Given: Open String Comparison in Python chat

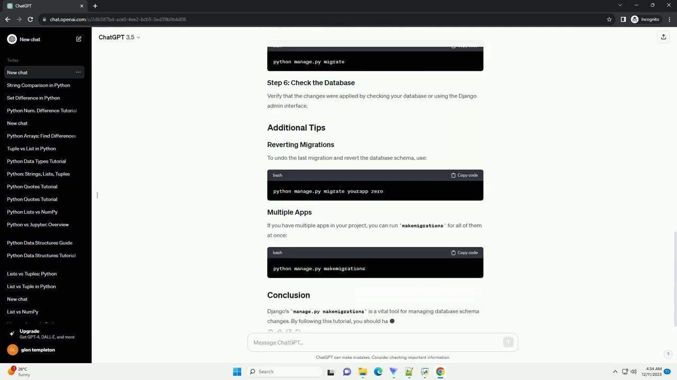Looking at the screenshot, I should coord(38,85).
